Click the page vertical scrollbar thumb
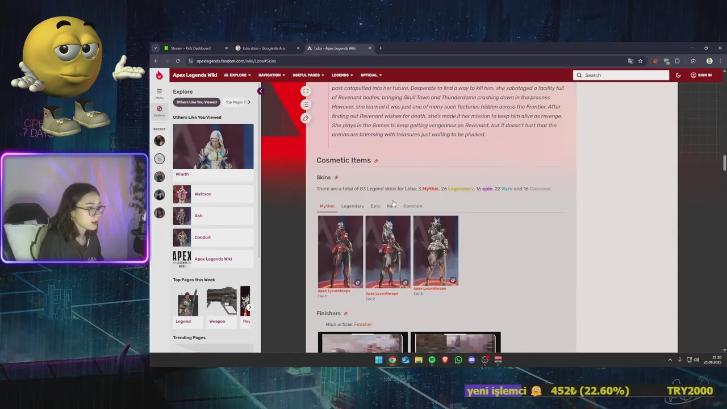Screen dimensions: 727x409 pyautogui.click(x=724, y=162)
